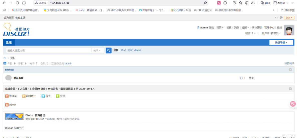This screenshot has height=138, width=297.
Task: Select the 论坛 navigation tab
Action: tap(9, 42)
